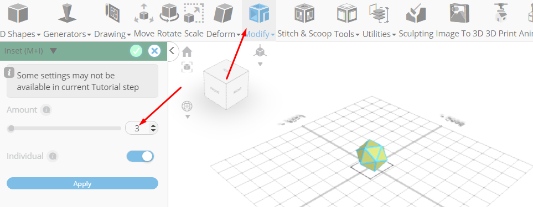The height and width of the screenshot is (207, 533).
Task: Choose the Deform tool icon
Action: [x=223, y=13]
